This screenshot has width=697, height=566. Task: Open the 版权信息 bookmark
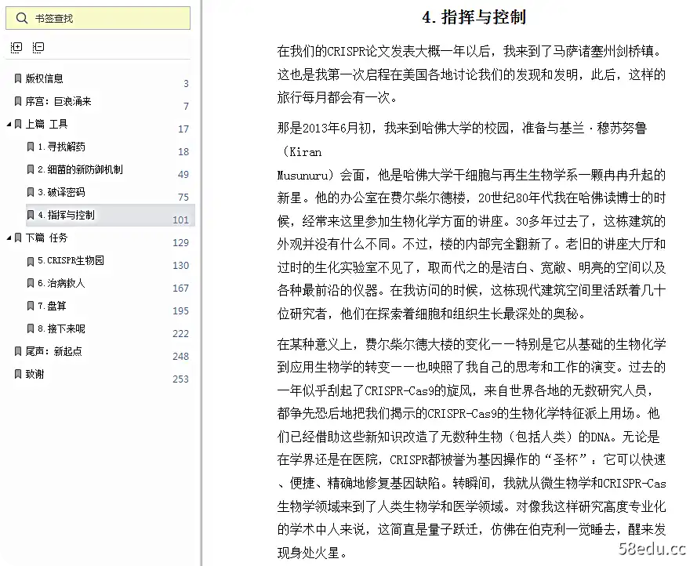44,78
